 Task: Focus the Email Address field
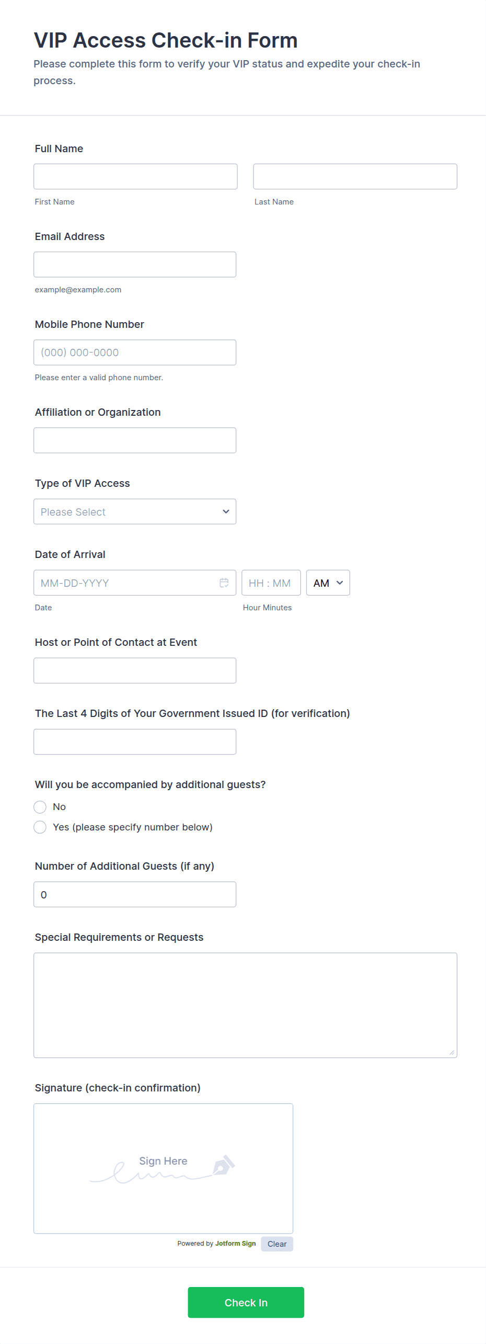135,264
